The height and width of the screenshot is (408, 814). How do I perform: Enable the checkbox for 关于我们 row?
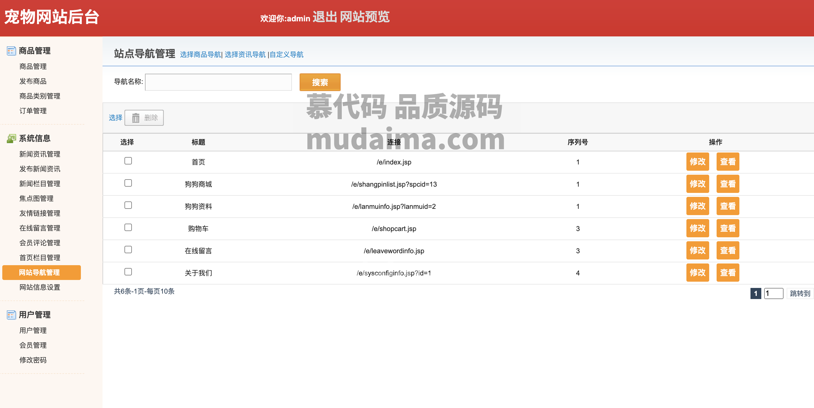click(128, 272)
